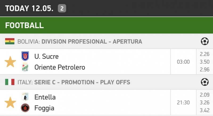
Task: Select home win odds 2.26
Action: (x=204, y=54)
